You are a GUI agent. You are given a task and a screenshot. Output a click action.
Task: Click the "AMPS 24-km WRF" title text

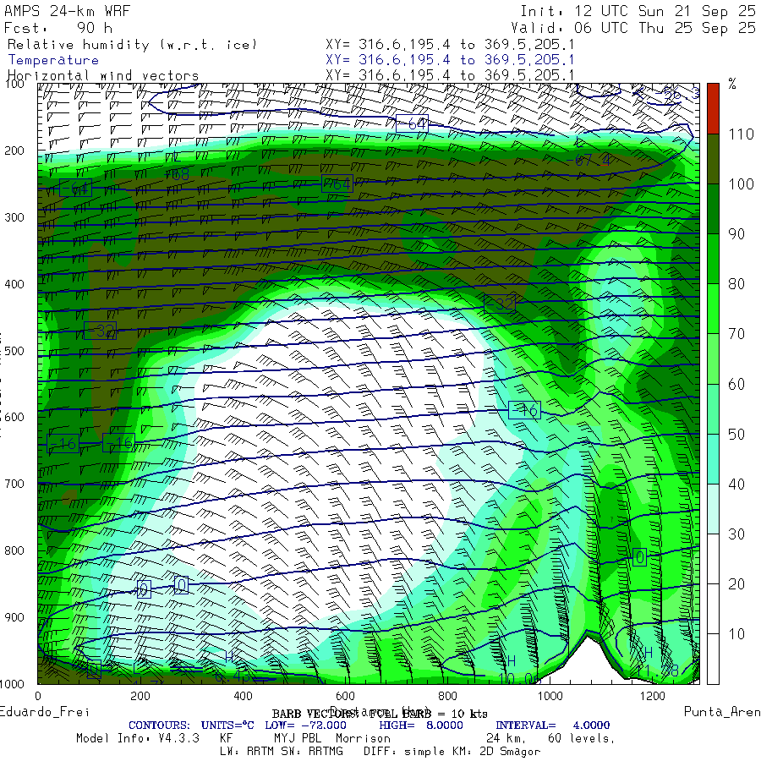coord(67,11)
